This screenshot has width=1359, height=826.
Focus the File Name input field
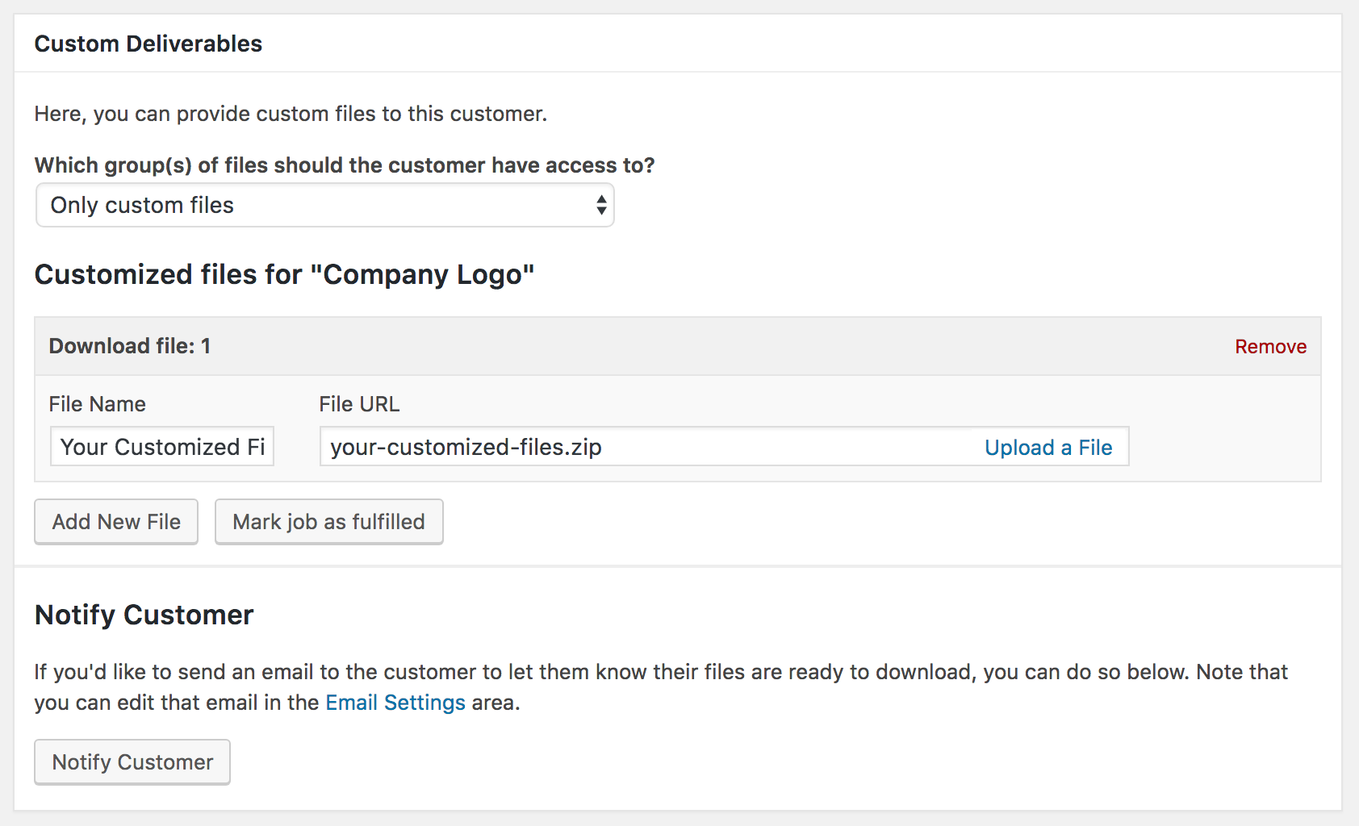click(x=162, y=447)
